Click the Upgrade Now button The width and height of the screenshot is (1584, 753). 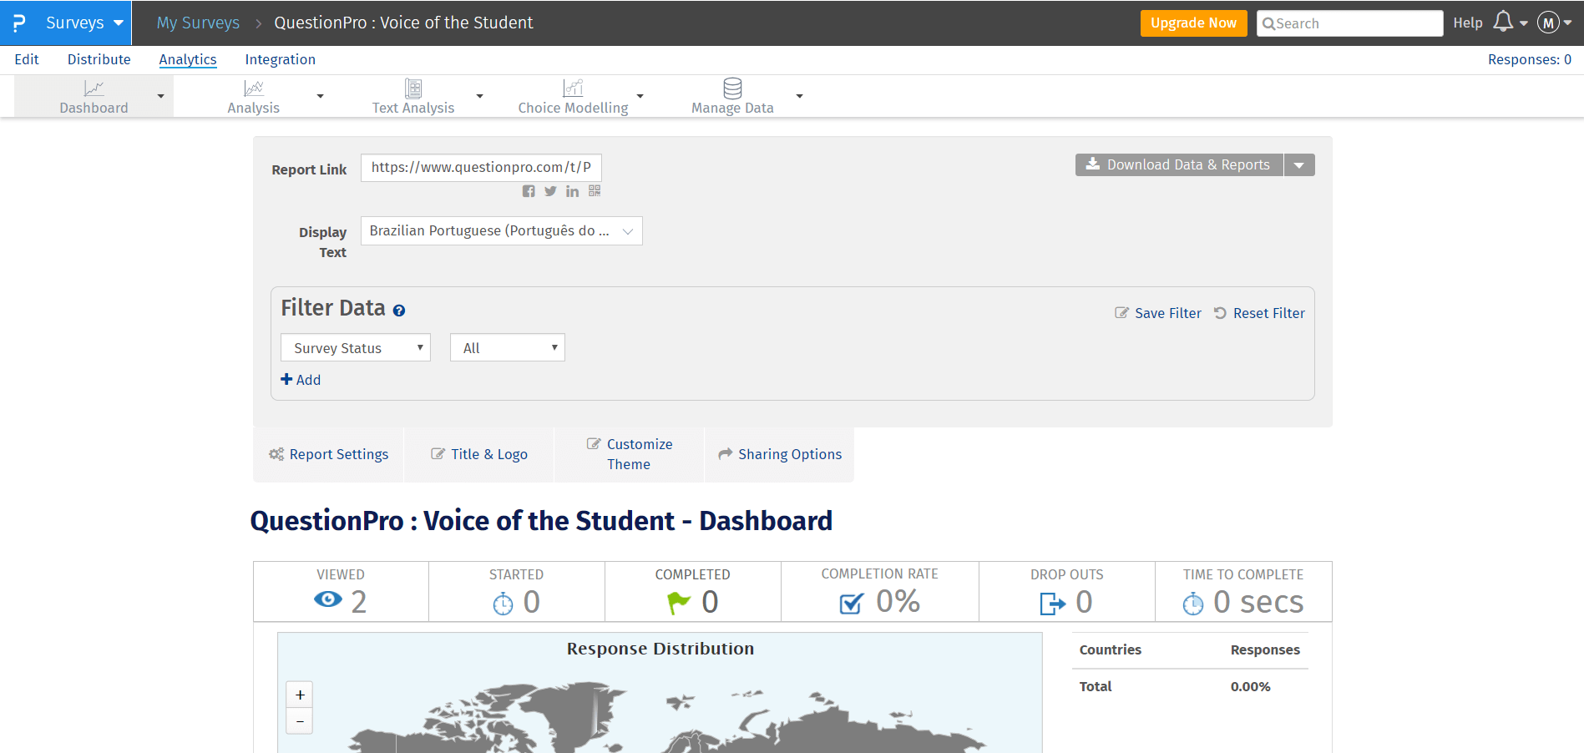1193,23
